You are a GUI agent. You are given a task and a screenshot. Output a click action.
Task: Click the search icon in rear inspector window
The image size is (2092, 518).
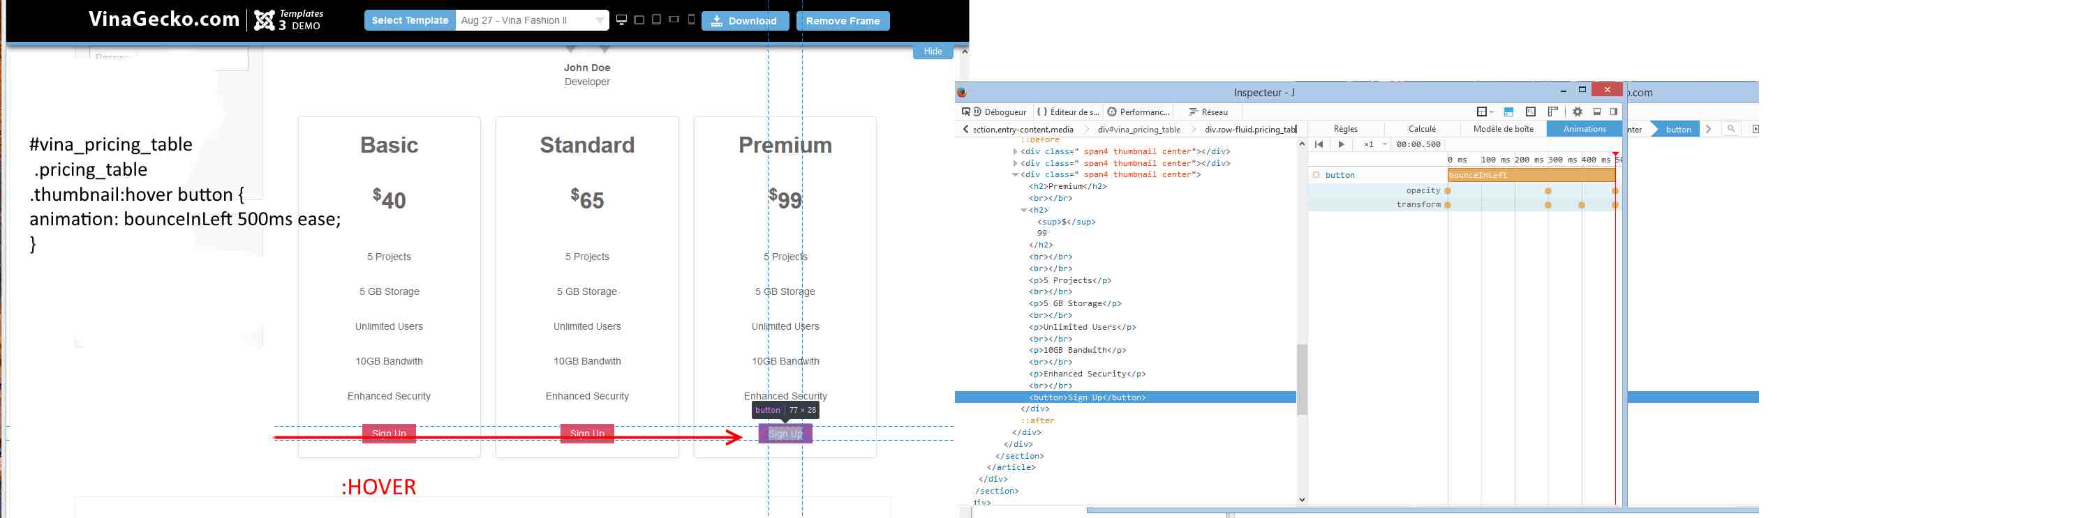(x=1730, y=129)
